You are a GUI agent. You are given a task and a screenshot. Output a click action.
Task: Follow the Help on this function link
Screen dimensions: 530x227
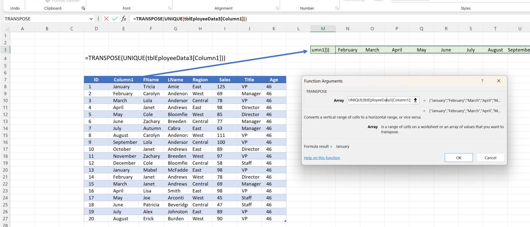pos(322,158)
